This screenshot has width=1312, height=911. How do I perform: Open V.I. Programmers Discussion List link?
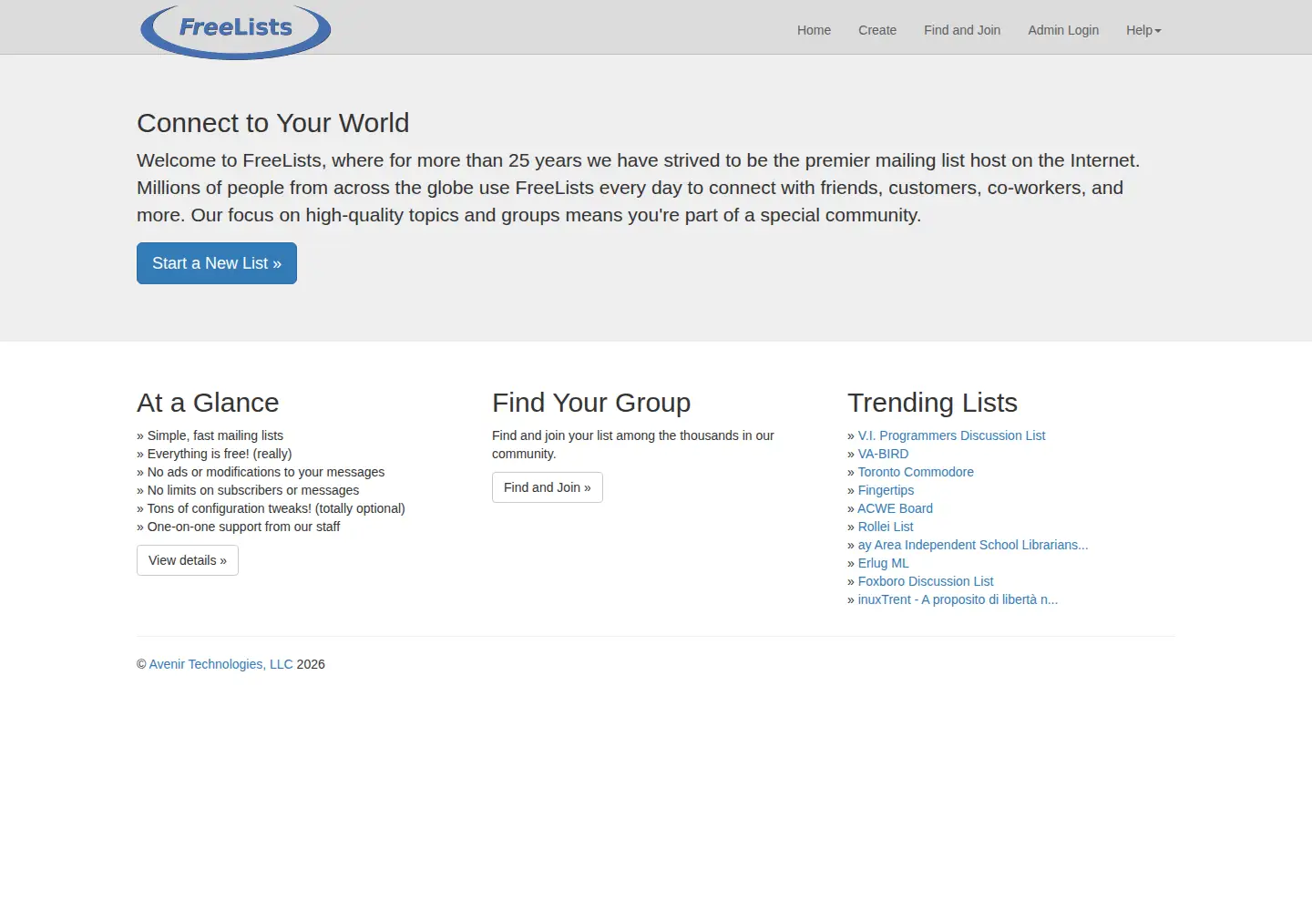tap(951, 435)
